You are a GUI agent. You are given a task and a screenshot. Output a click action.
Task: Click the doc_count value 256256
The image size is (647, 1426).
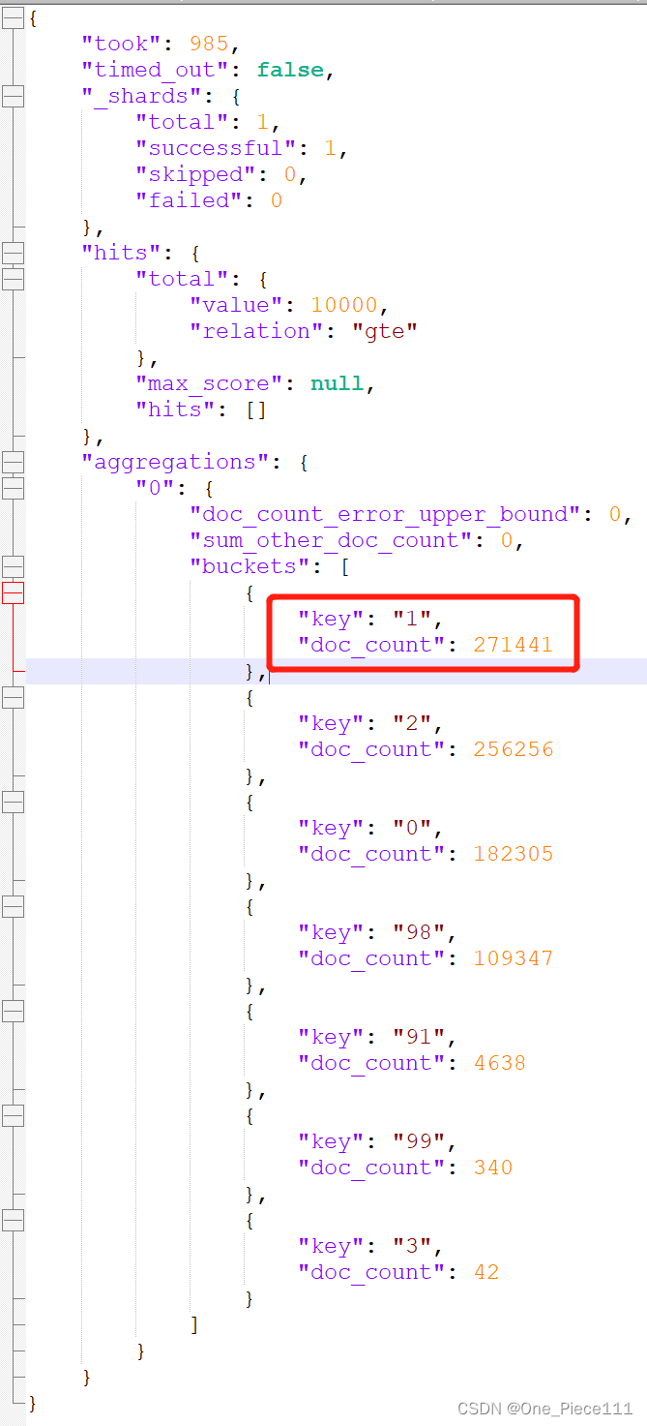513,749
